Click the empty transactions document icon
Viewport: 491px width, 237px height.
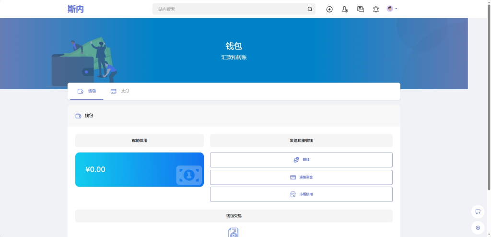pos(234,233)
